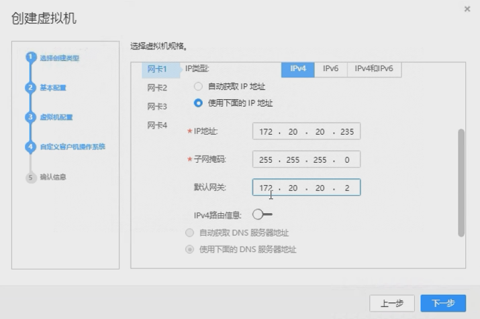Image resolution: width=480 pixels, height=319 pixels.
Task: Open 网卡4 network card settings
Action: pyautogui.click(x=157, y=125)
